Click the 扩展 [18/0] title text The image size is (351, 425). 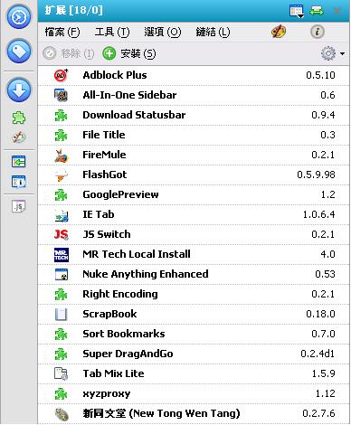74,11
